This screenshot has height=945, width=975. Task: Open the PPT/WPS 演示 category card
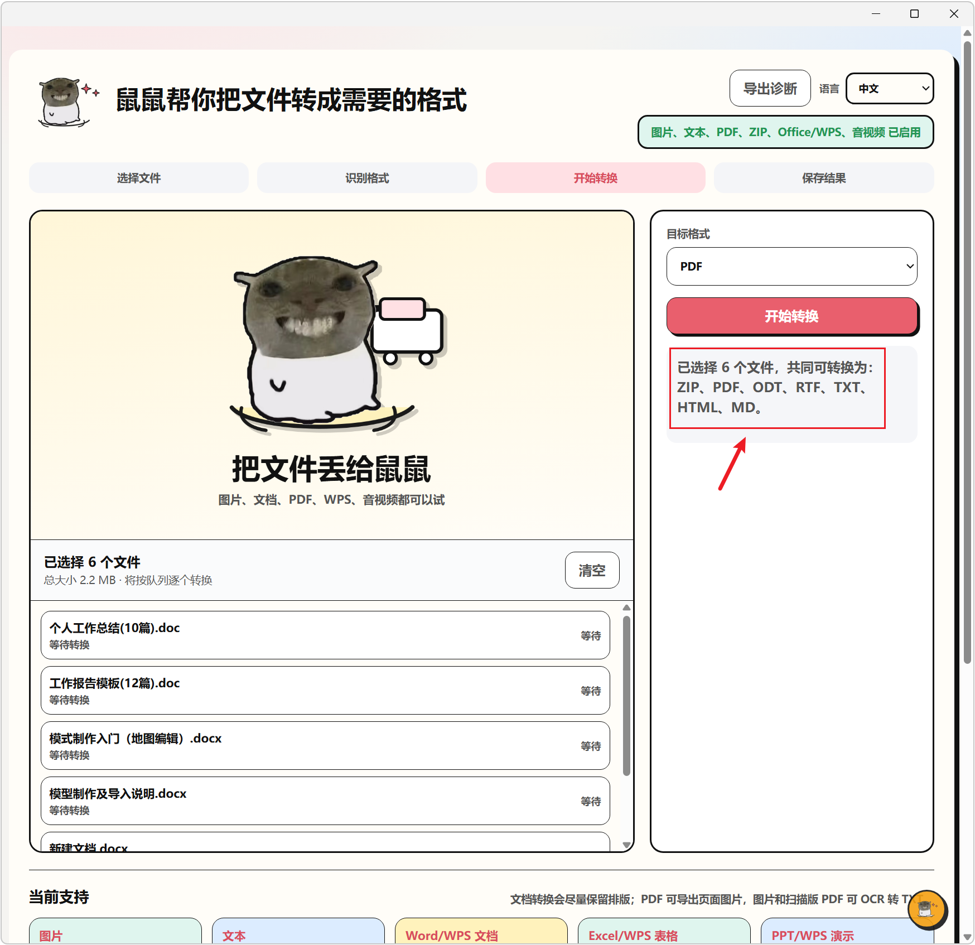(x=847, y=930)
